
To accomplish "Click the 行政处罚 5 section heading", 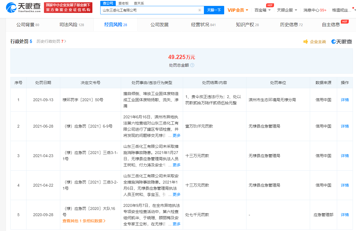I will pos(21,41).
